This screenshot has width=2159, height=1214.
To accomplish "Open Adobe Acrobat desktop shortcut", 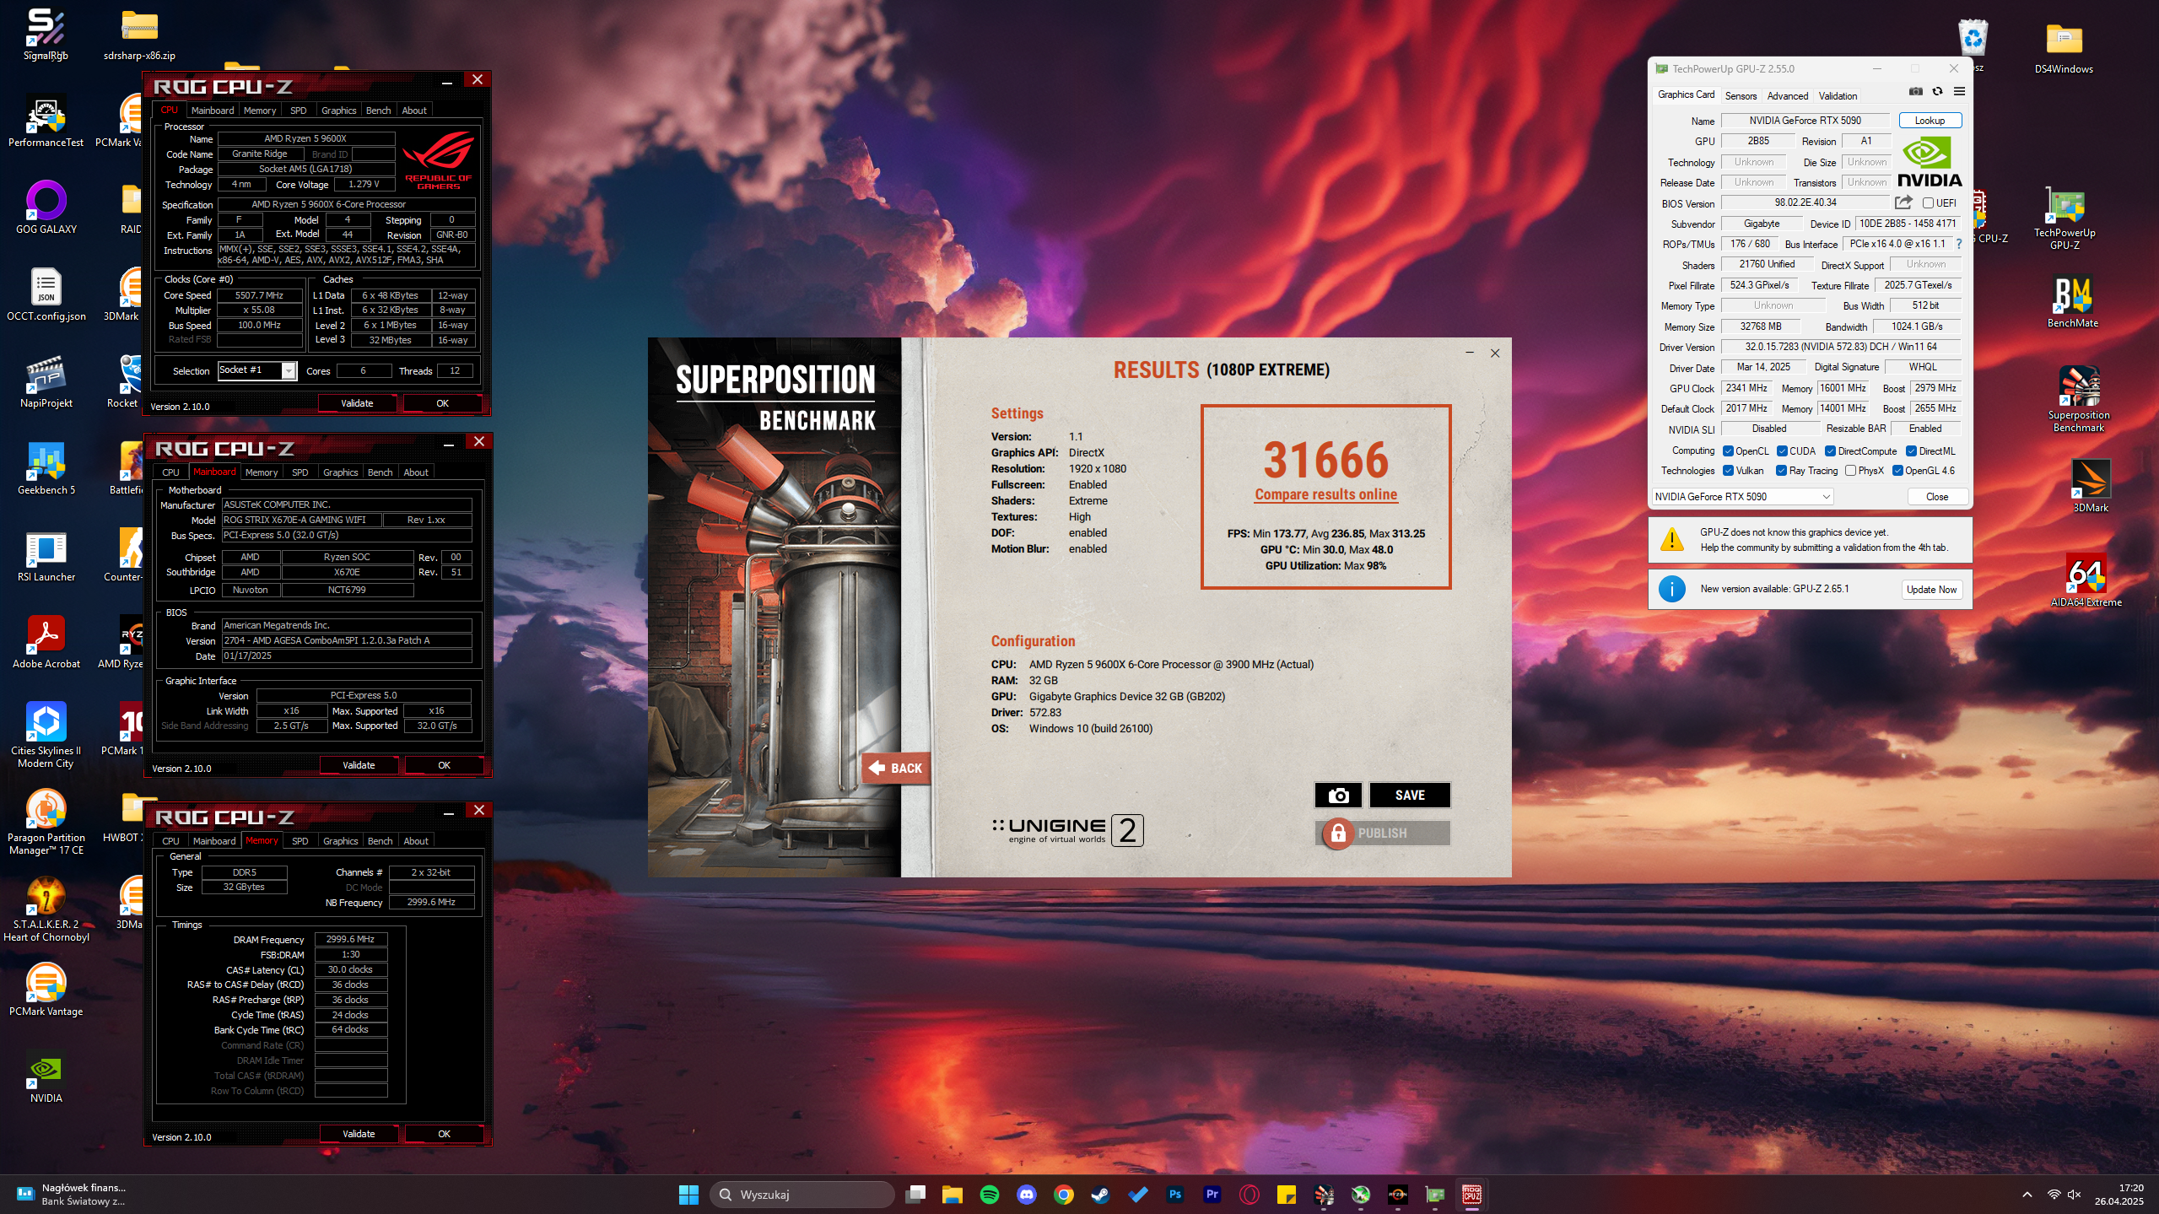I will (46, 643).
